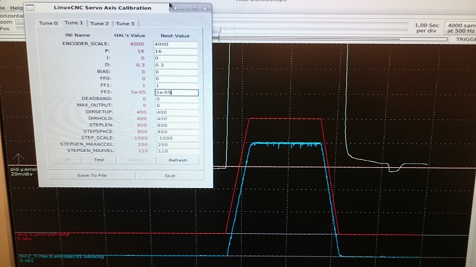Click the Refresh button
This screenshot has height=267, width=476.
point(178,160)
